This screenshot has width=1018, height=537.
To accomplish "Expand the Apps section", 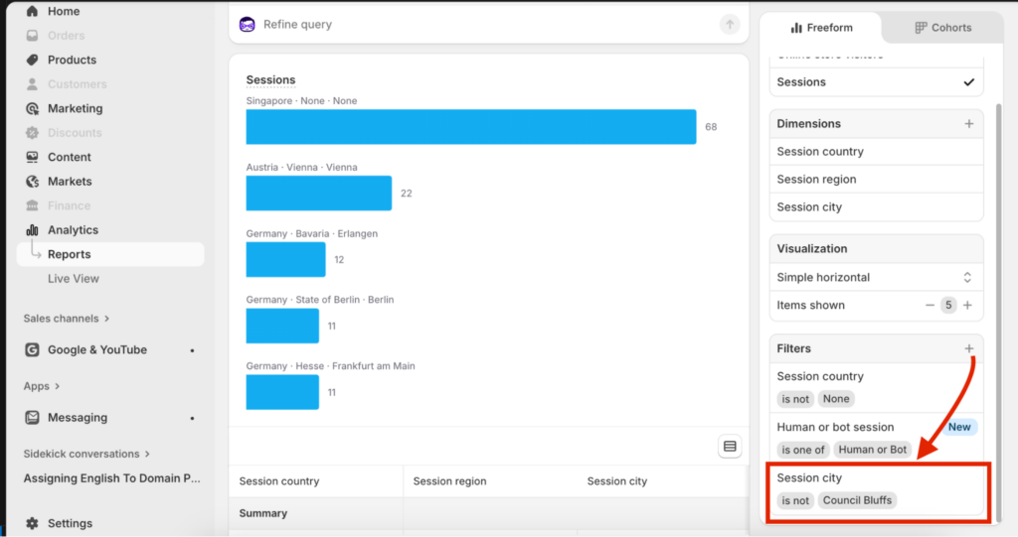I will [42, 386].
